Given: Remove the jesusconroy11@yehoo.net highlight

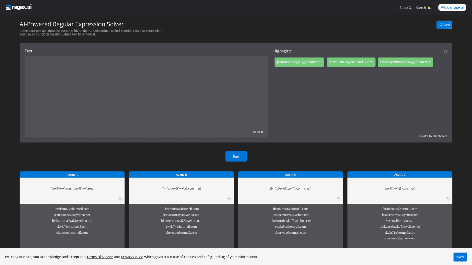Looking at the screenshot, I should point(299,62).
